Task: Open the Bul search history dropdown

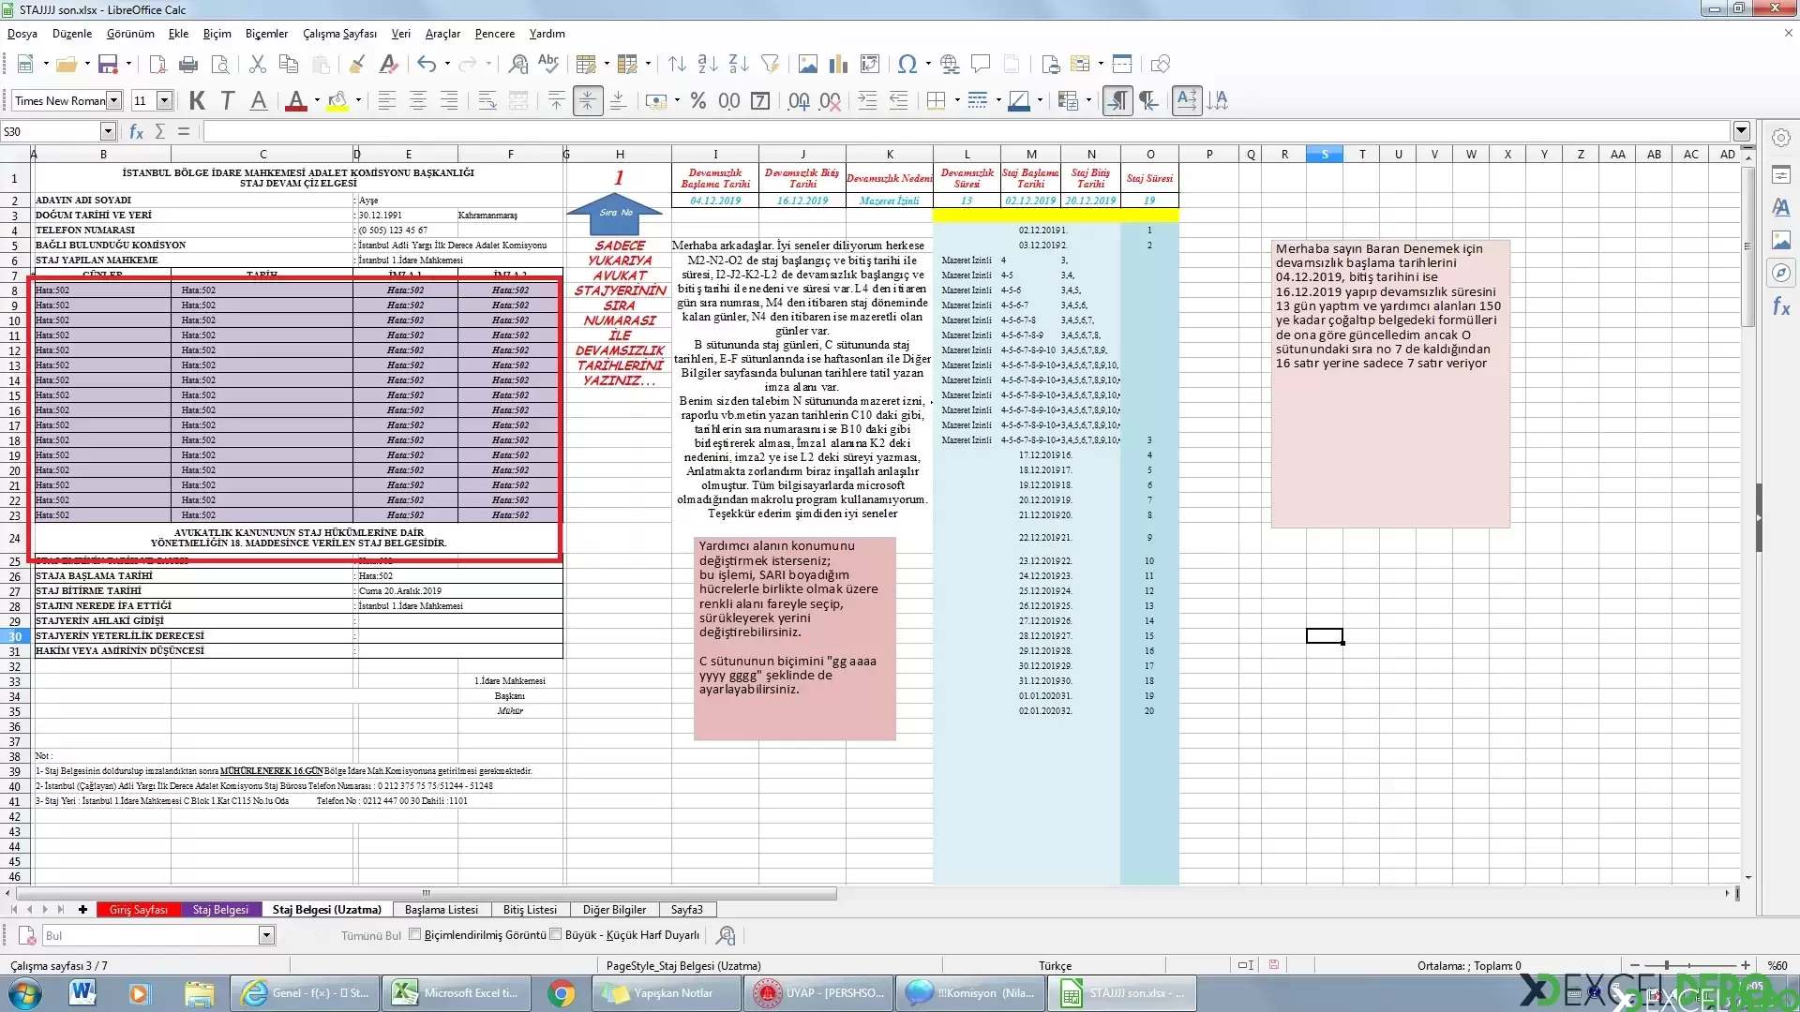Action: (266, 935)
